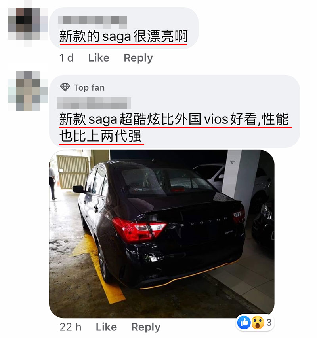Click the '1 d' comment timestamp
Image resolution: width=317 pixels, height=338 pixels.
[x=66, y=58]
